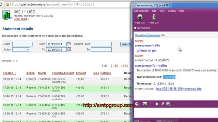Click batch 76429433 in statement table
Image resolution: width=218 pixels, height=122 pixels.
click(x=44, y=114)
